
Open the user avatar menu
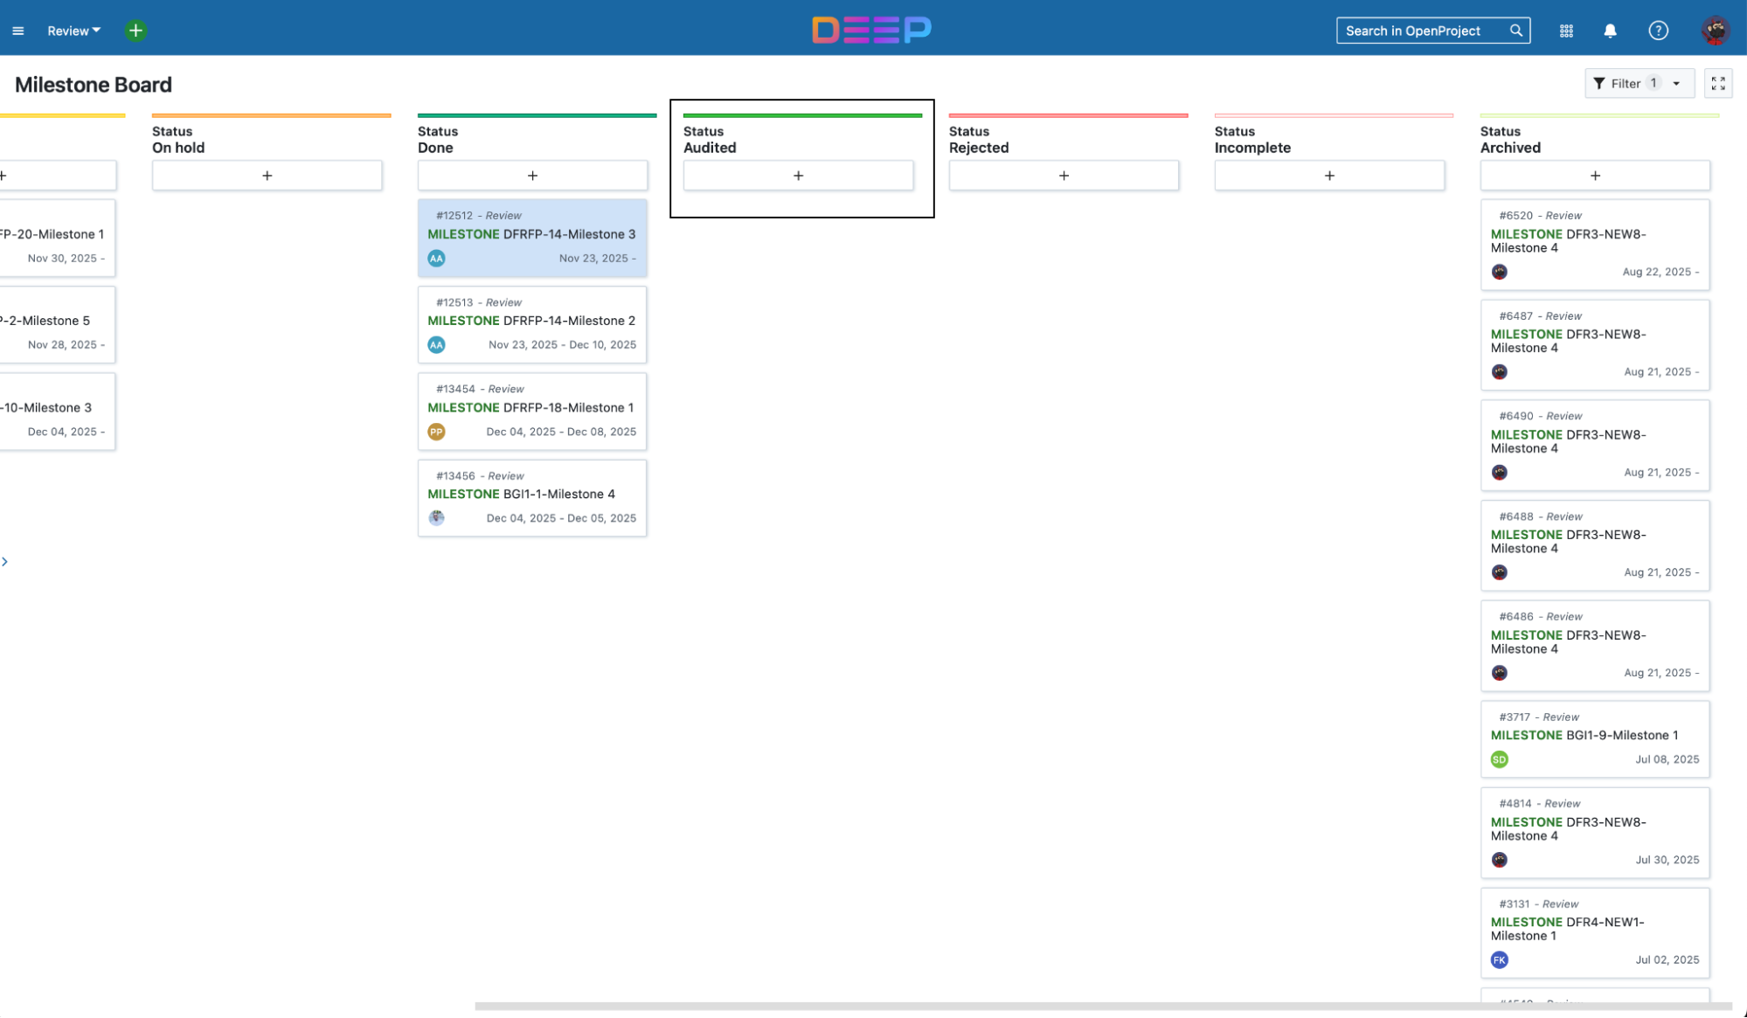pos(1716,31)
